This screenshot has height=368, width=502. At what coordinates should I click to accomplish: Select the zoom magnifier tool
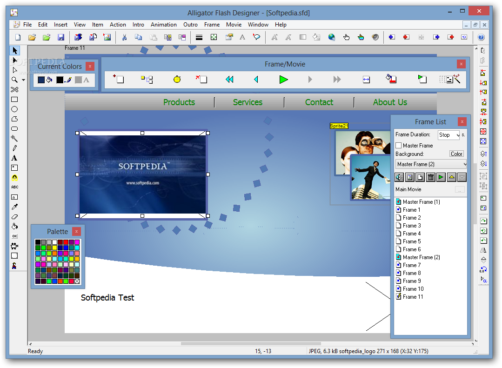(x=14, y=80)
